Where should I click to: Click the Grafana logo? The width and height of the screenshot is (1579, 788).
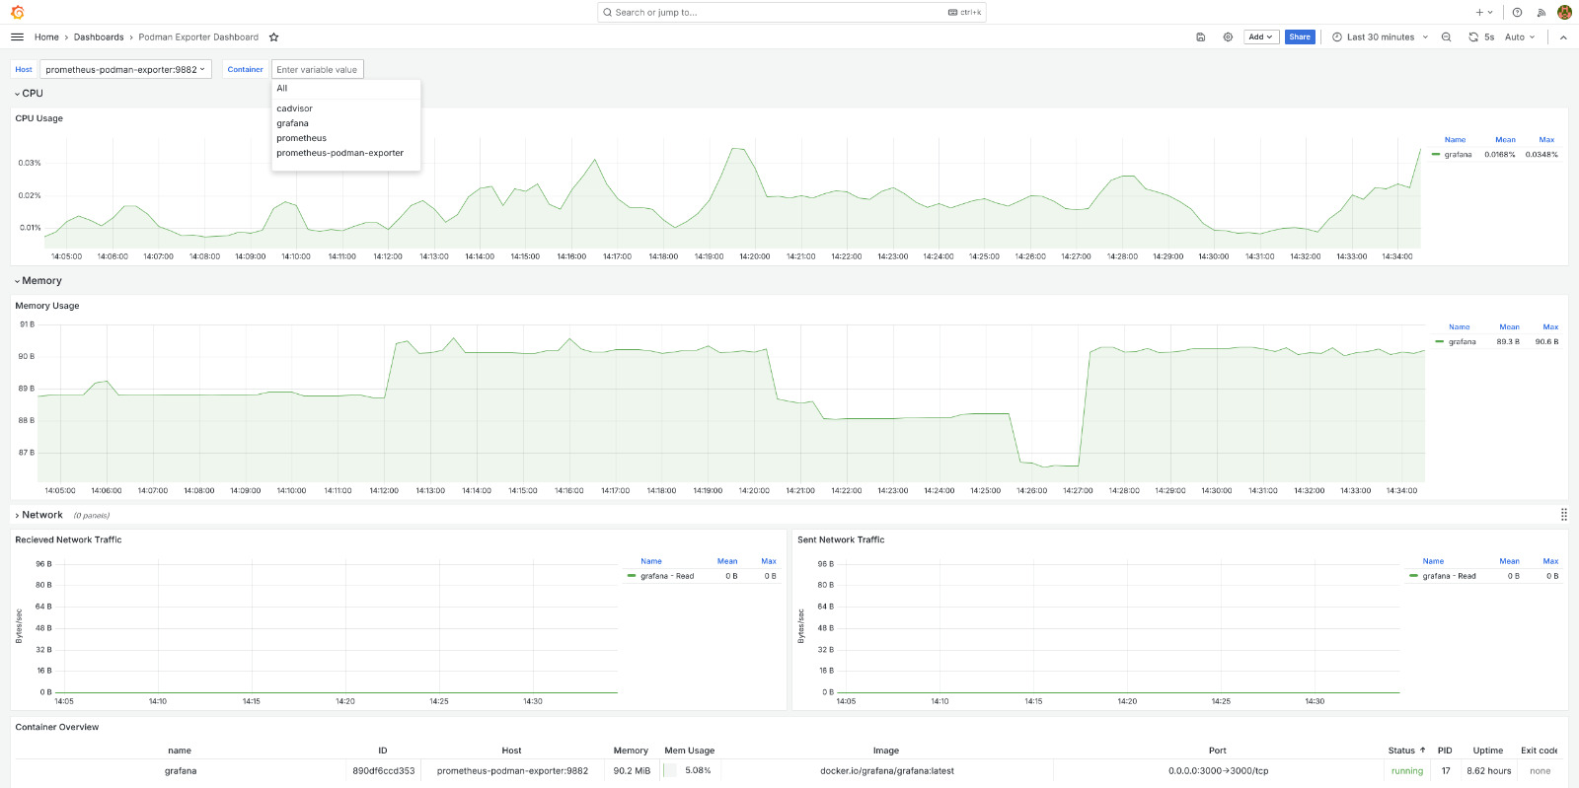(17, 12)
